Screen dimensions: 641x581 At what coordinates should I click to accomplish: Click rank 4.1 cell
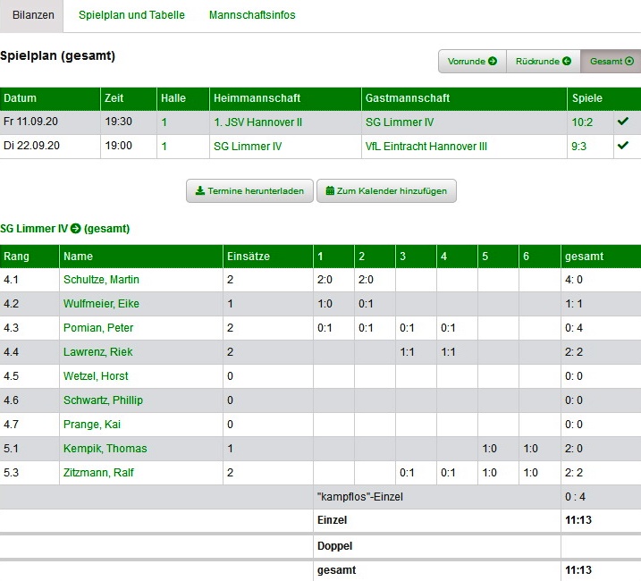click(x=30, y=280)
